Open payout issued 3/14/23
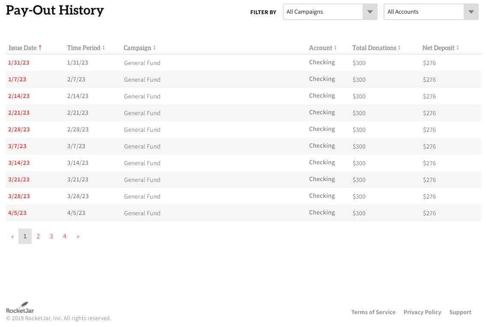The image size is (486, 327). pyautogui.click(x=19, y=163)
